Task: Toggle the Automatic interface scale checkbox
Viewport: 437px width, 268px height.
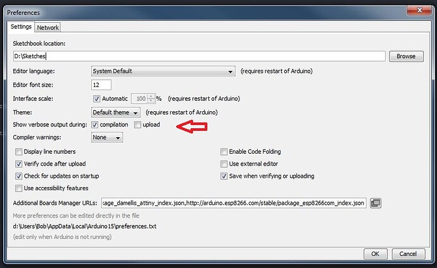Action: (96, 99)
